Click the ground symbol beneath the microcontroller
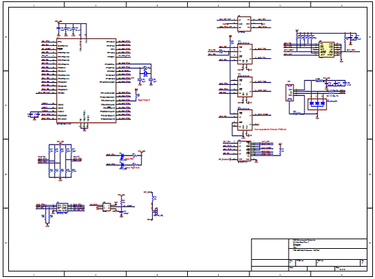The height and width of the screenshot is (279, 375). tap(84, 130)
